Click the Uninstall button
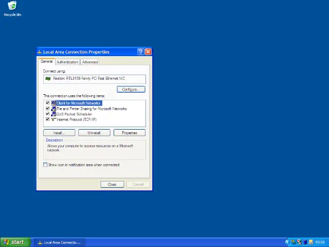Viewport: 329px width, 247px height. click(x=94, y=133)
